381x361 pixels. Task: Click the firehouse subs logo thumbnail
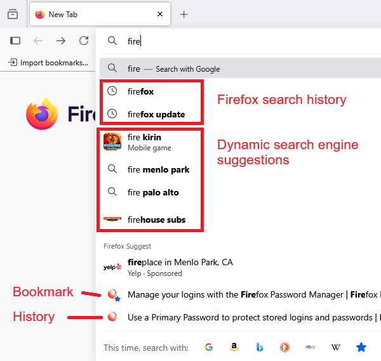[x=112, y=219]
